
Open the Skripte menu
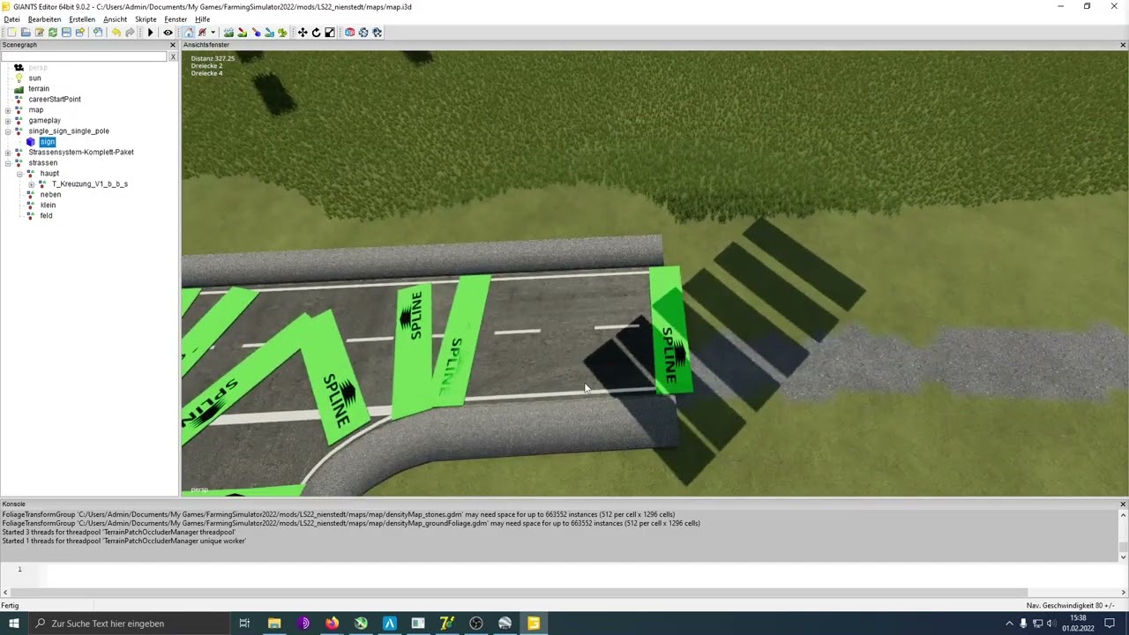point(146,19)
